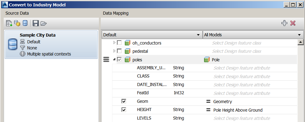Open the Default schema dropdown
Viewport: 305px width, 122px height.
[151, 35]
